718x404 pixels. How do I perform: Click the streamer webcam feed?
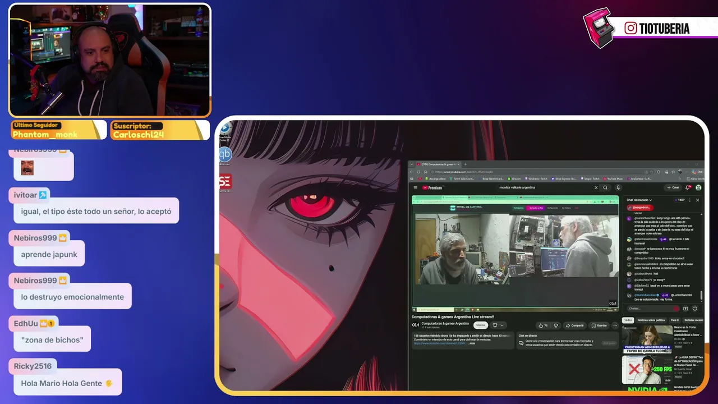pos(110,60)
